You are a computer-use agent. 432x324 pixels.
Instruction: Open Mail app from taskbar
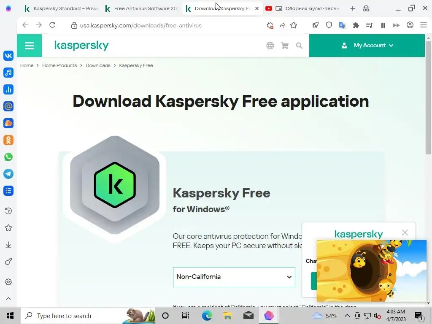pyautogui.click(x=248, y=316)
